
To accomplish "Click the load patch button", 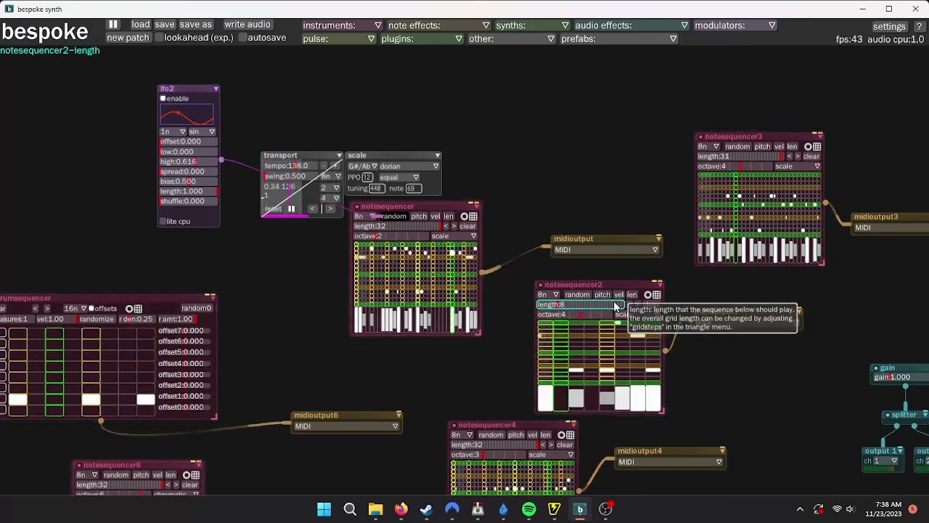I will click(x=141, y=25).
